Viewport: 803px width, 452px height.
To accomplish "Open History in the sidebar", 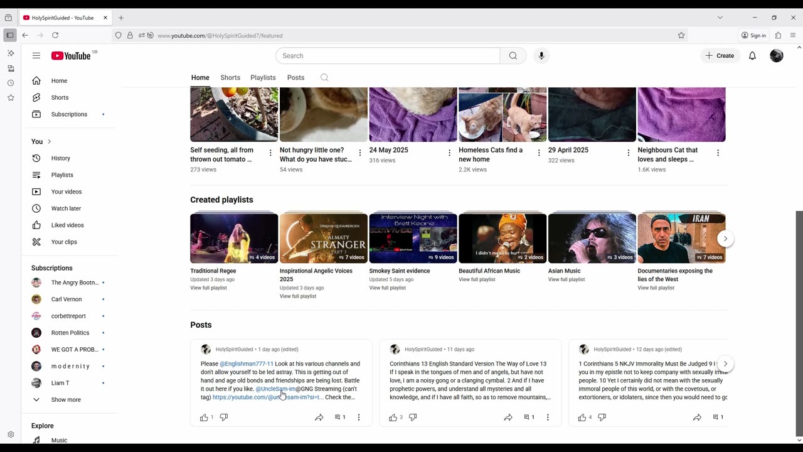I will click(61, 158).
